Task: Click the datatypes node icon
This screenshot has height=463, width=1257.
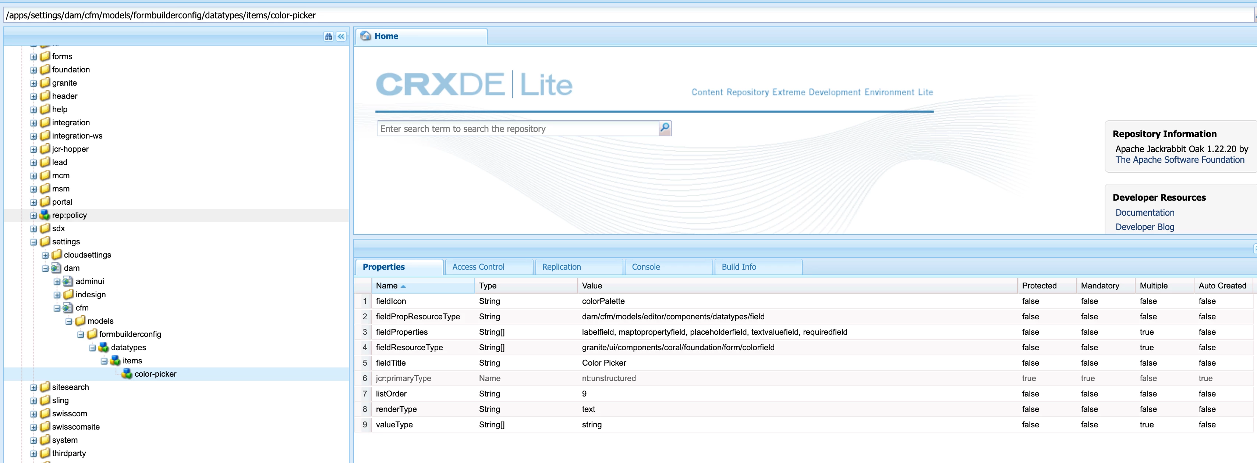Action: point(103,348)
